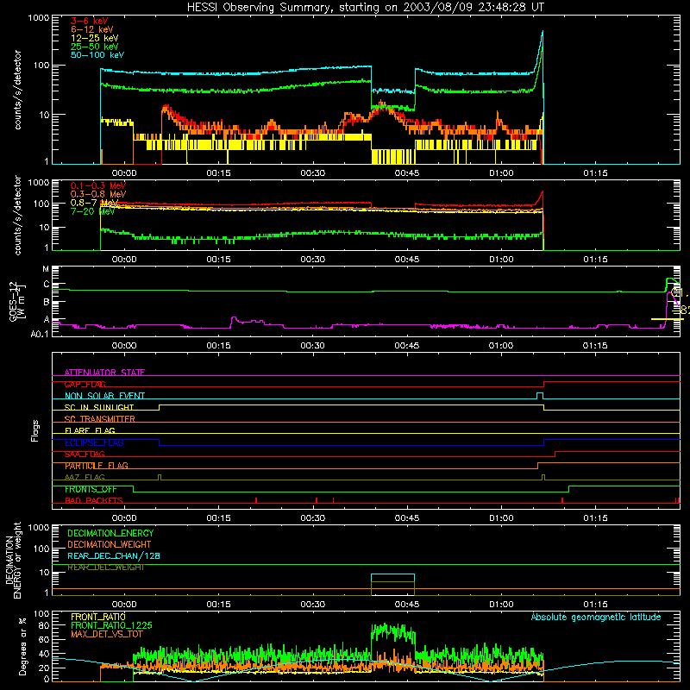Click the REAR_DEC_WEIGHT legend label
The image size is (690, 690).
click(x=105, y=568)
